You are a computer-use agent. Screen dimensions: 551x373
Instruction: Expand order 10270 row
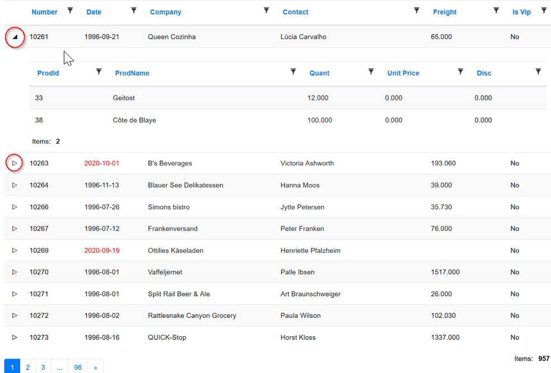point(15,272)
